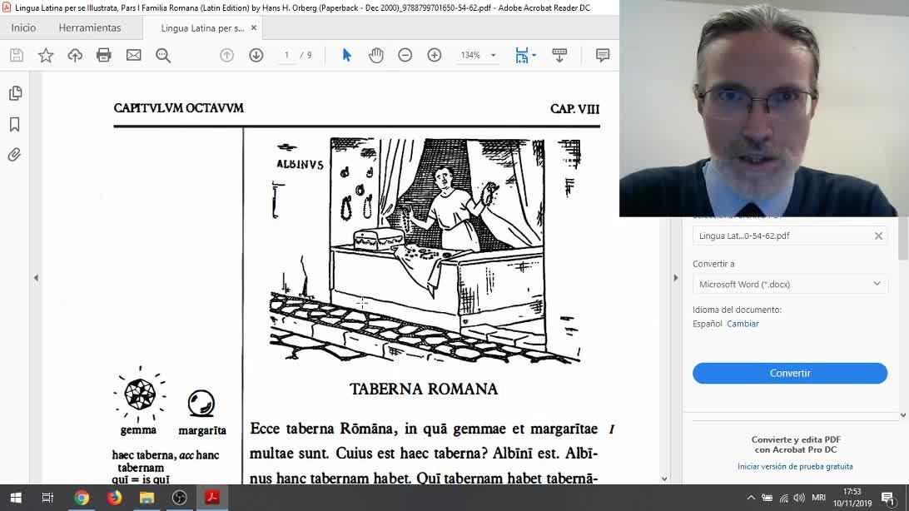Show the attachments paperclip panel
This screenshot has width=909, height=511.
pyautogui.click(x=15, y=155)
